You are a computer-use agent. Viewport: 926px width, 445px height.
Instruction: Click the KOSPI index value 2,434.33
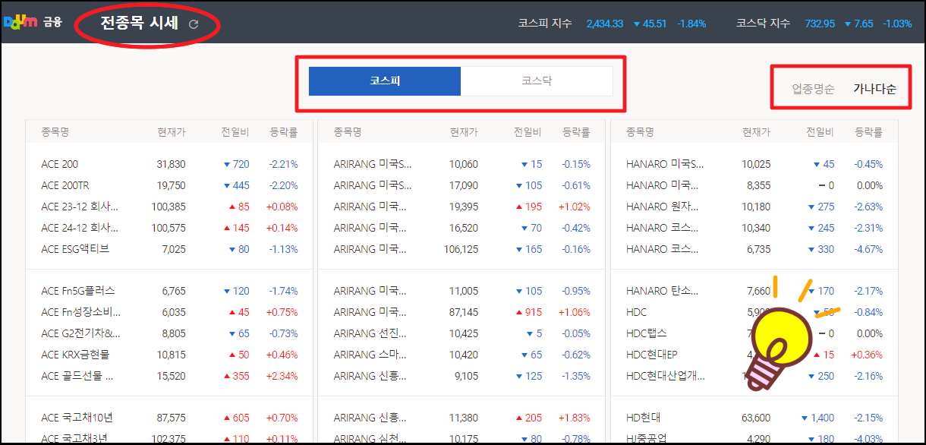coord(605,24)
